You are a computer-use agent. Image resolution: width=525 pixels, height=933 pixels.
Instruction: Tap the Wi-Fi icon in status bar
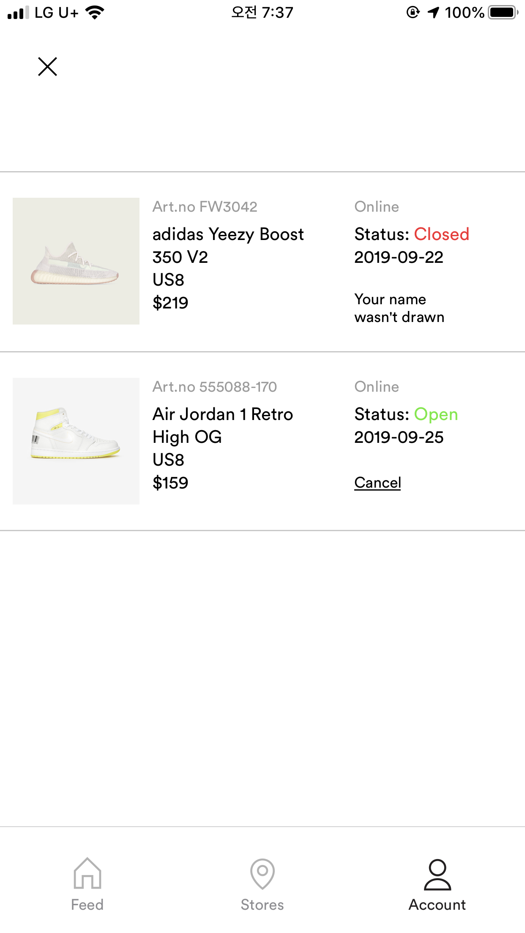(95, 12)
